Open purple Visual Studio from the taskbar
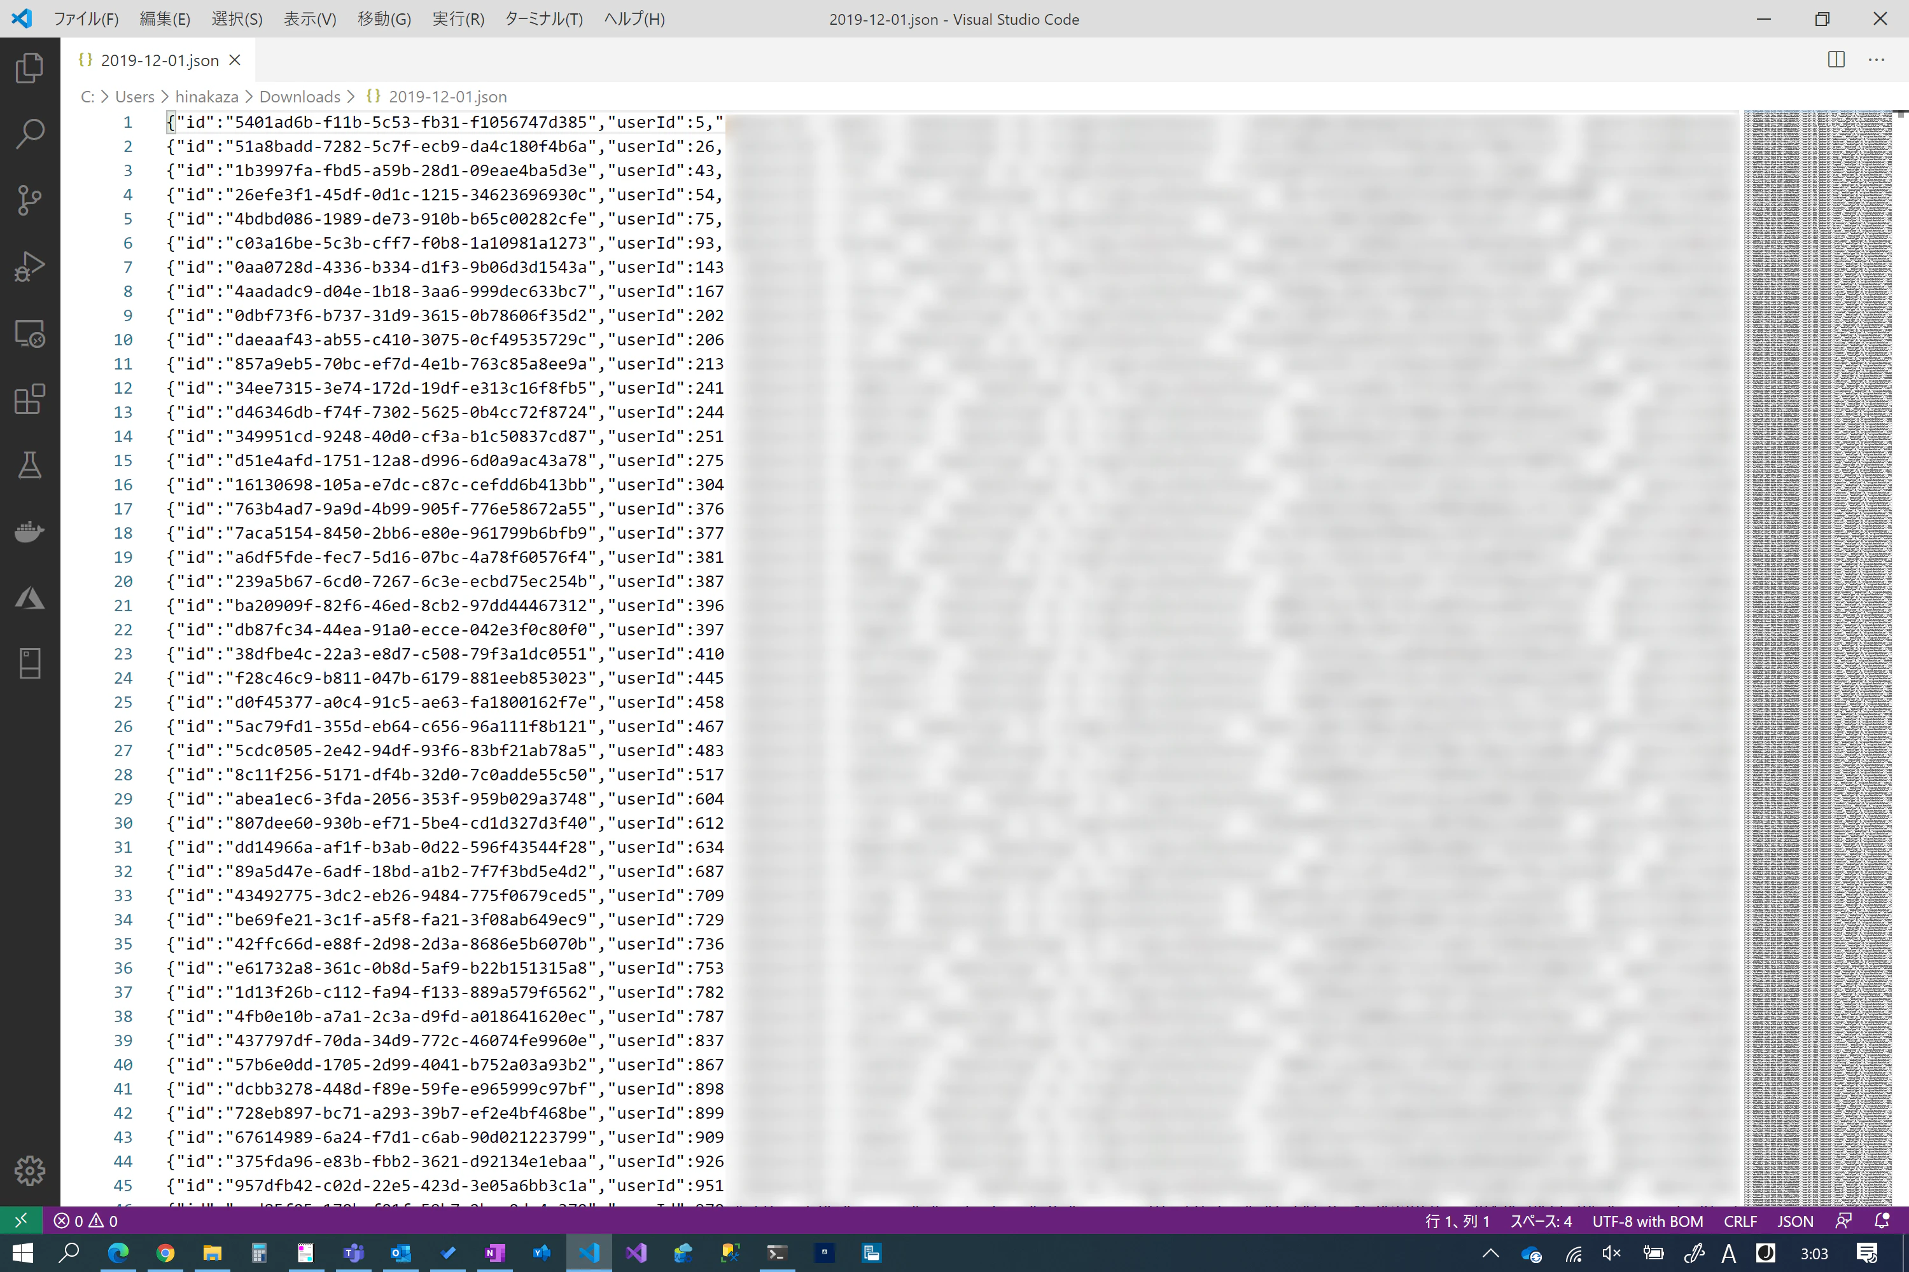1909x1272 pixels. coord(636,1252)
